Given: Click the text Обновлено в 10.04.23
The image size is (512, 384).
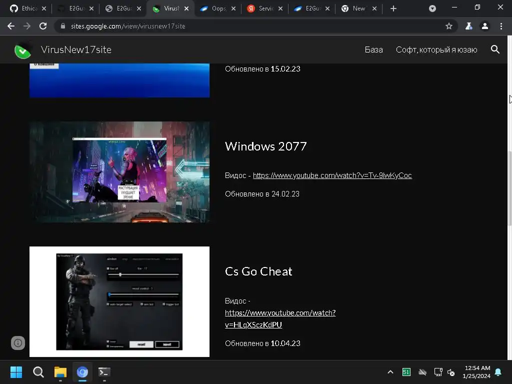Looking at the screenshot, I should coord(262,343).
